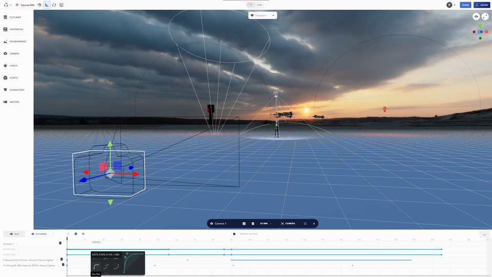Toggle the timeline audio speaker icon
This screenshot has height=277, width=492.
click(x=83, y=234)
